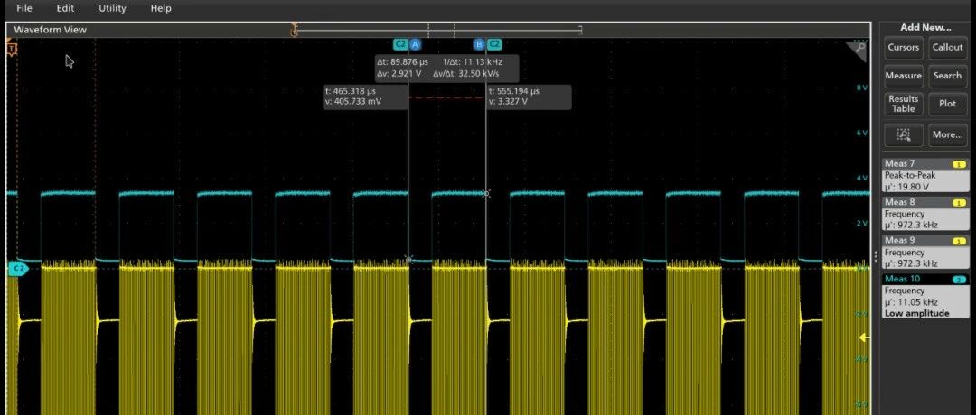Click the Measure button
976x415 pixels.
[903, 76]
